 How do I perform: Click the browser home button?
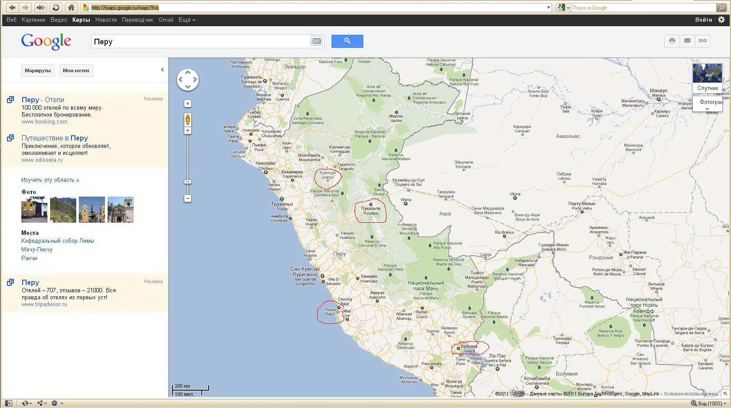[x=71, y=7]
